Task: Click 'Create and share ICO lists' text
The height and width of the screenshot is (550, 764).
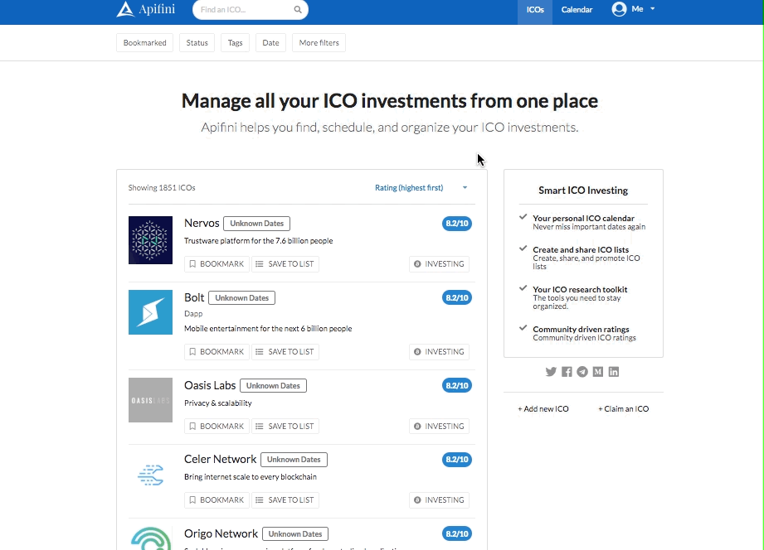Action: [581, 249]
